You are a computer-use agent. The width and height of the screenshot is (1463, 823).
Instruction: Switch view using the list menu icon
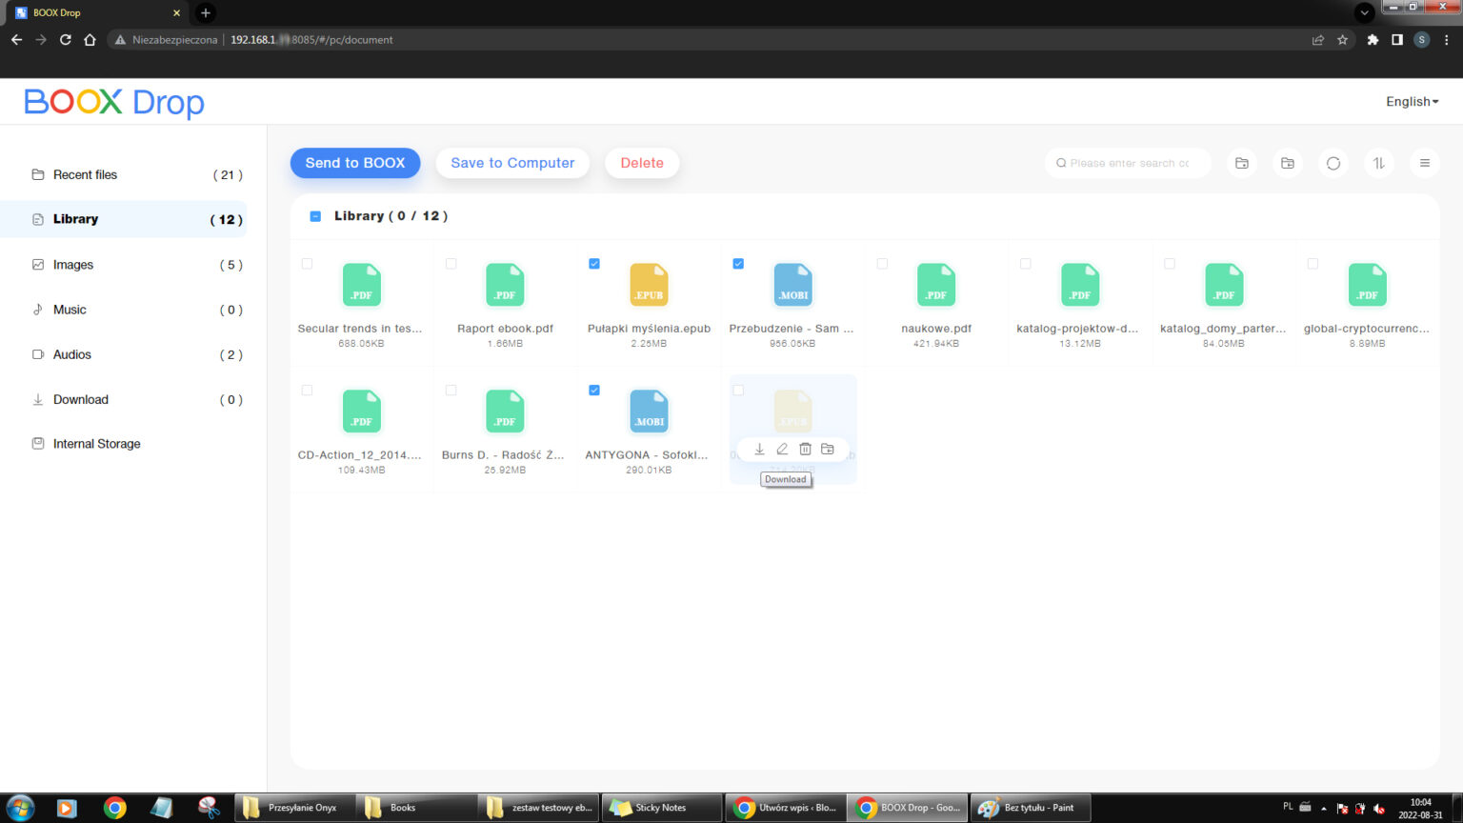[1425, 163]
